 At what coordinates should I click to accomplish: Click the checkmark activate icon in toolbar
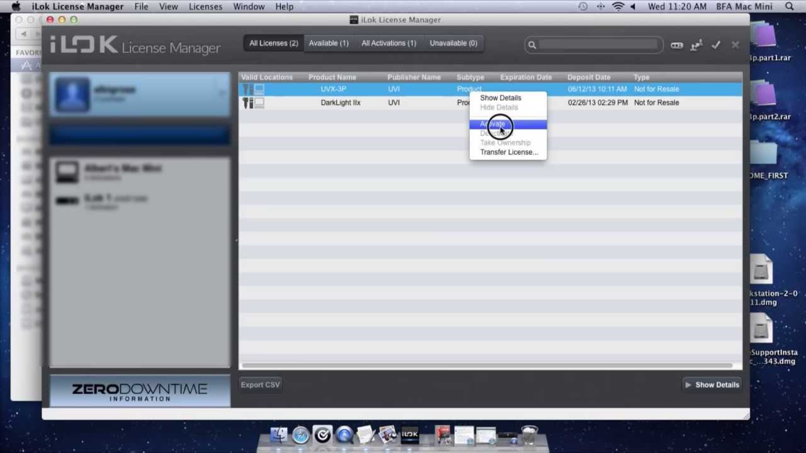point(716,45)
